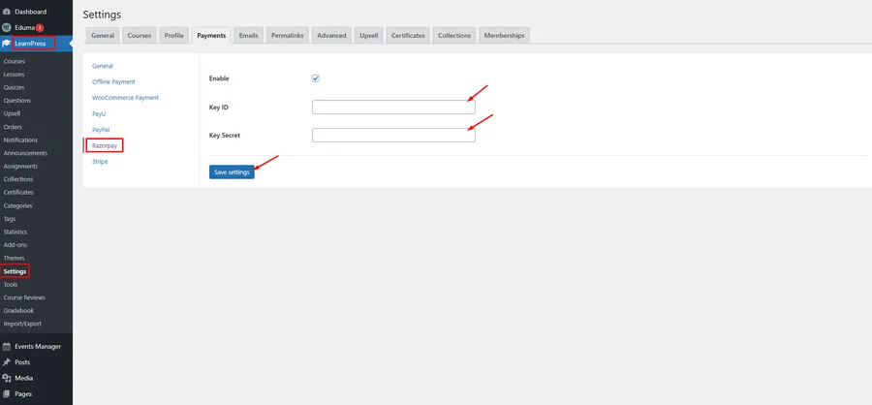Click the LearnPress graduation cap icon
The image size is (872, 405).
(7, 44)
